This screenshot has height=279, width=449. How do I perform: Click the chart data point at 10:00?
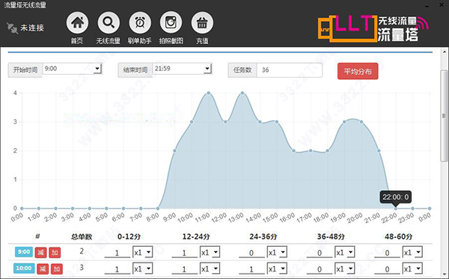coord(192,122)
